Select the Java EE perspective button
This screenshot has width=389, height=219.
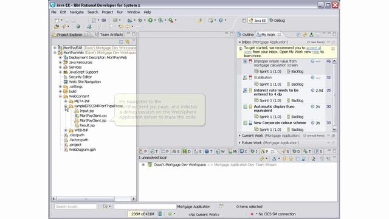coord(258,21)
